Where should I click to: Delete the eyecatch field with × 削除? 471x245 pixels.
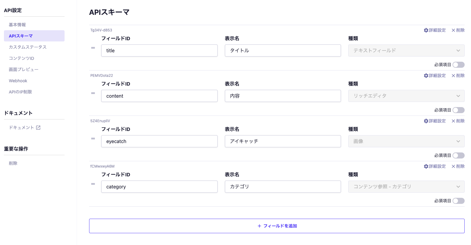click(x=458, y=121)
